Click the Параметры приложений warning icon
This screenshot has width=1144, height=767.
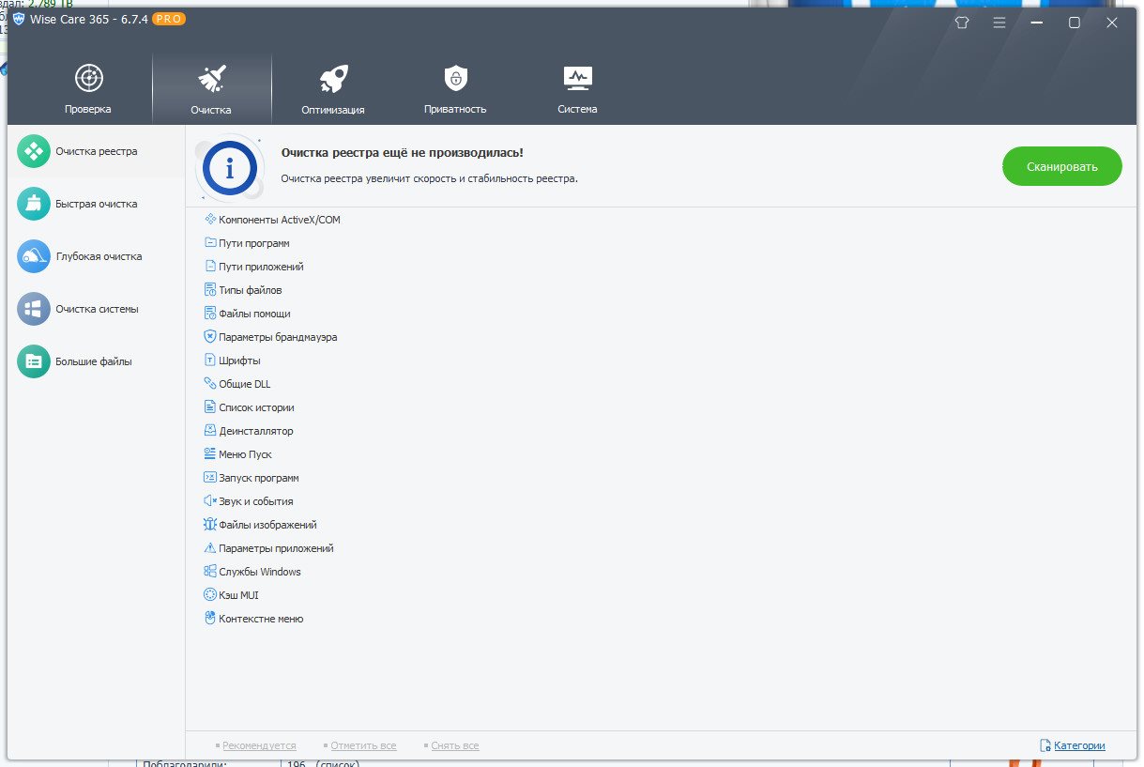pyautogui.click(x=210, y=547)
